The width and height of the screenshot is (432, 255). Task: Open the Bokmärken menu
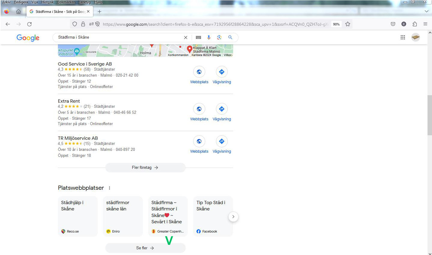(66, 2)
